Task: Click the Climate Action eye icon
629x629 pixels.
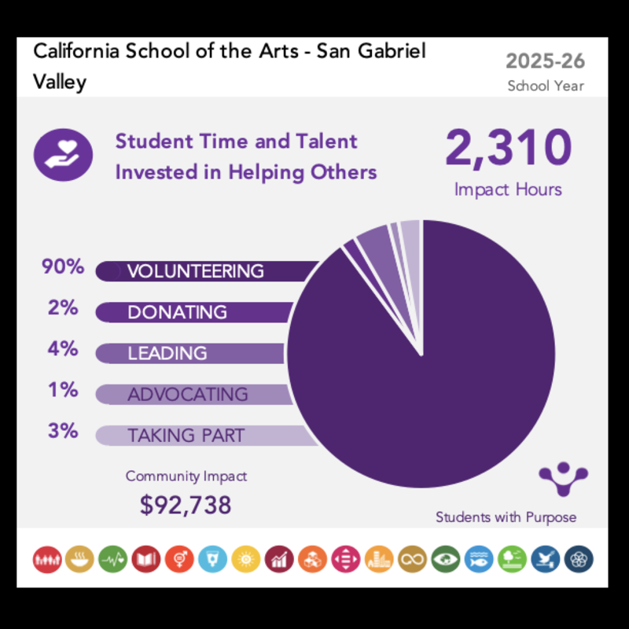Action: click(x=446, y=559)
